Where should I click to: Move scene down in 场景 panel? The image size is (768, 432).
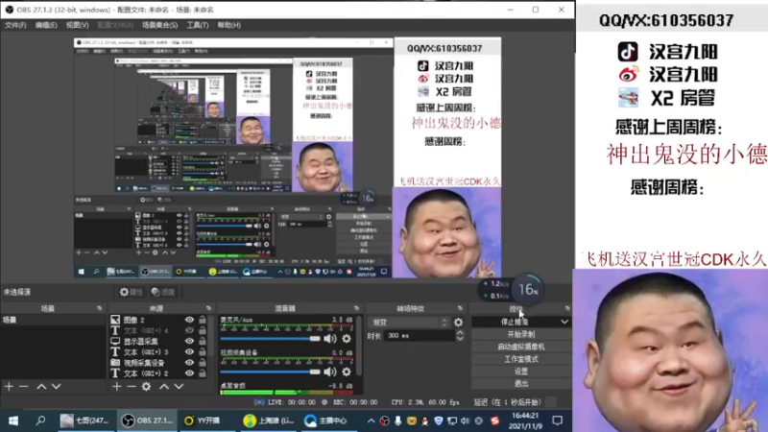(57, 387)
